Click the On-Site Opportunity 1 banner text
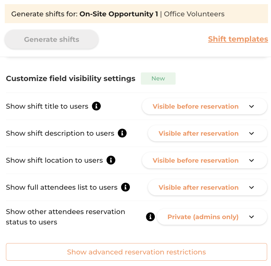The image size is (271, 266). (x=119, y=14)
